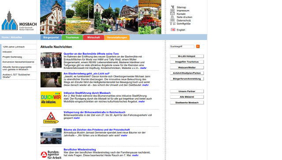Click the English flag icon
Screen dimensions: 282x160
(x=173, y=30)
